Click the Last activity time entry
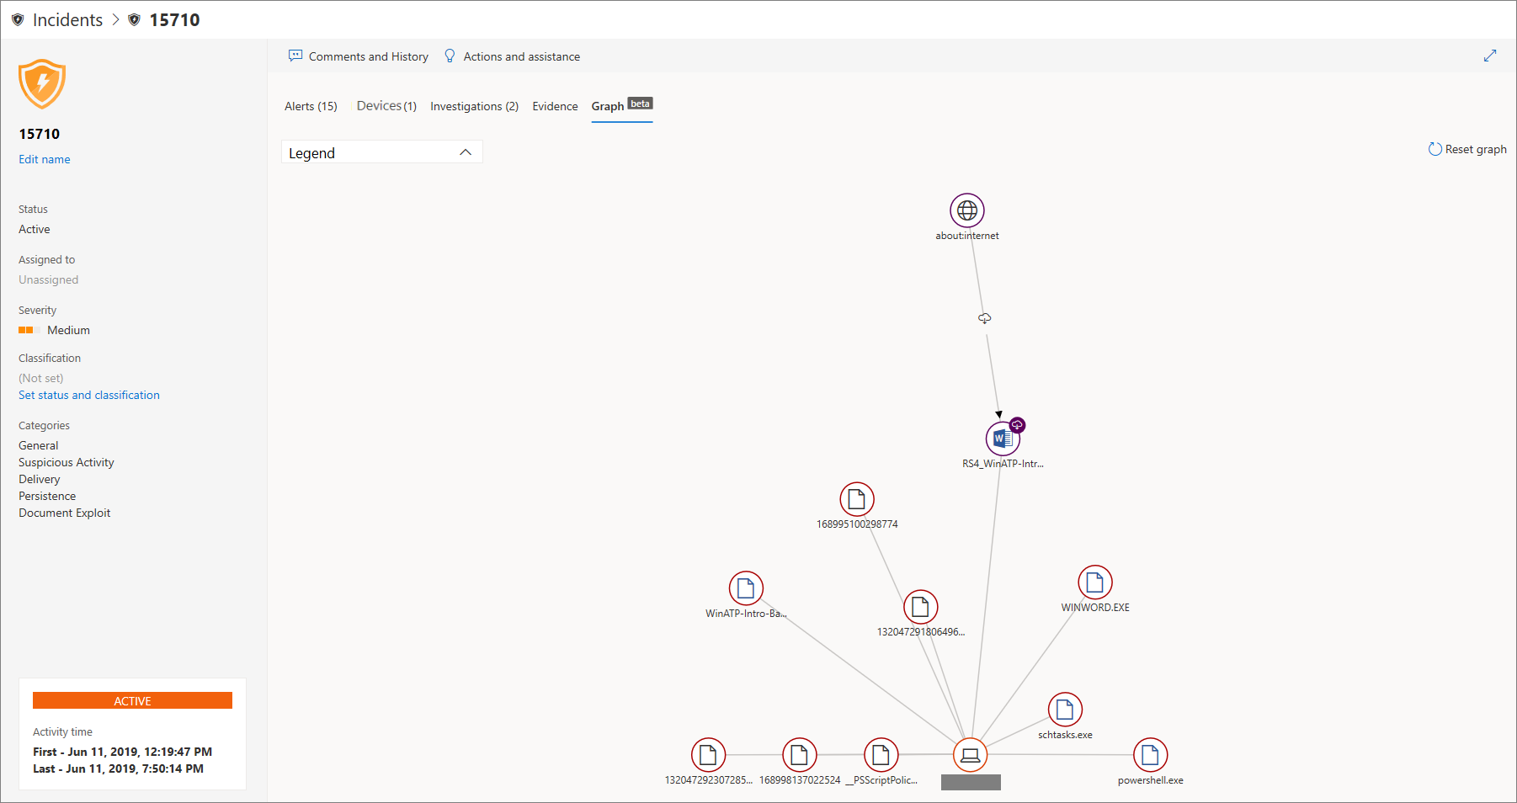1517x803 pixels. pos(119,768)
